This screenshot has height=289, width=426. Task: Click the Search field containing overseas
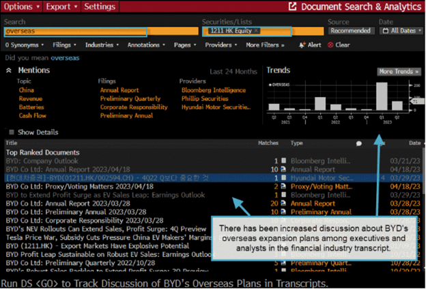coord(101,31)
